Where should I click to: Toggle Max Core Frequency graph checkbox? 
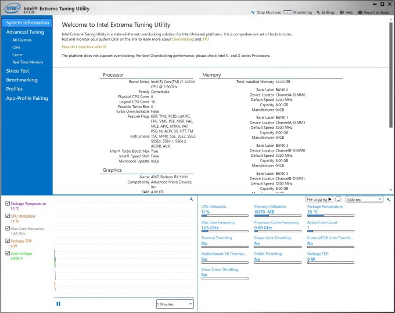tap(8, 228)
